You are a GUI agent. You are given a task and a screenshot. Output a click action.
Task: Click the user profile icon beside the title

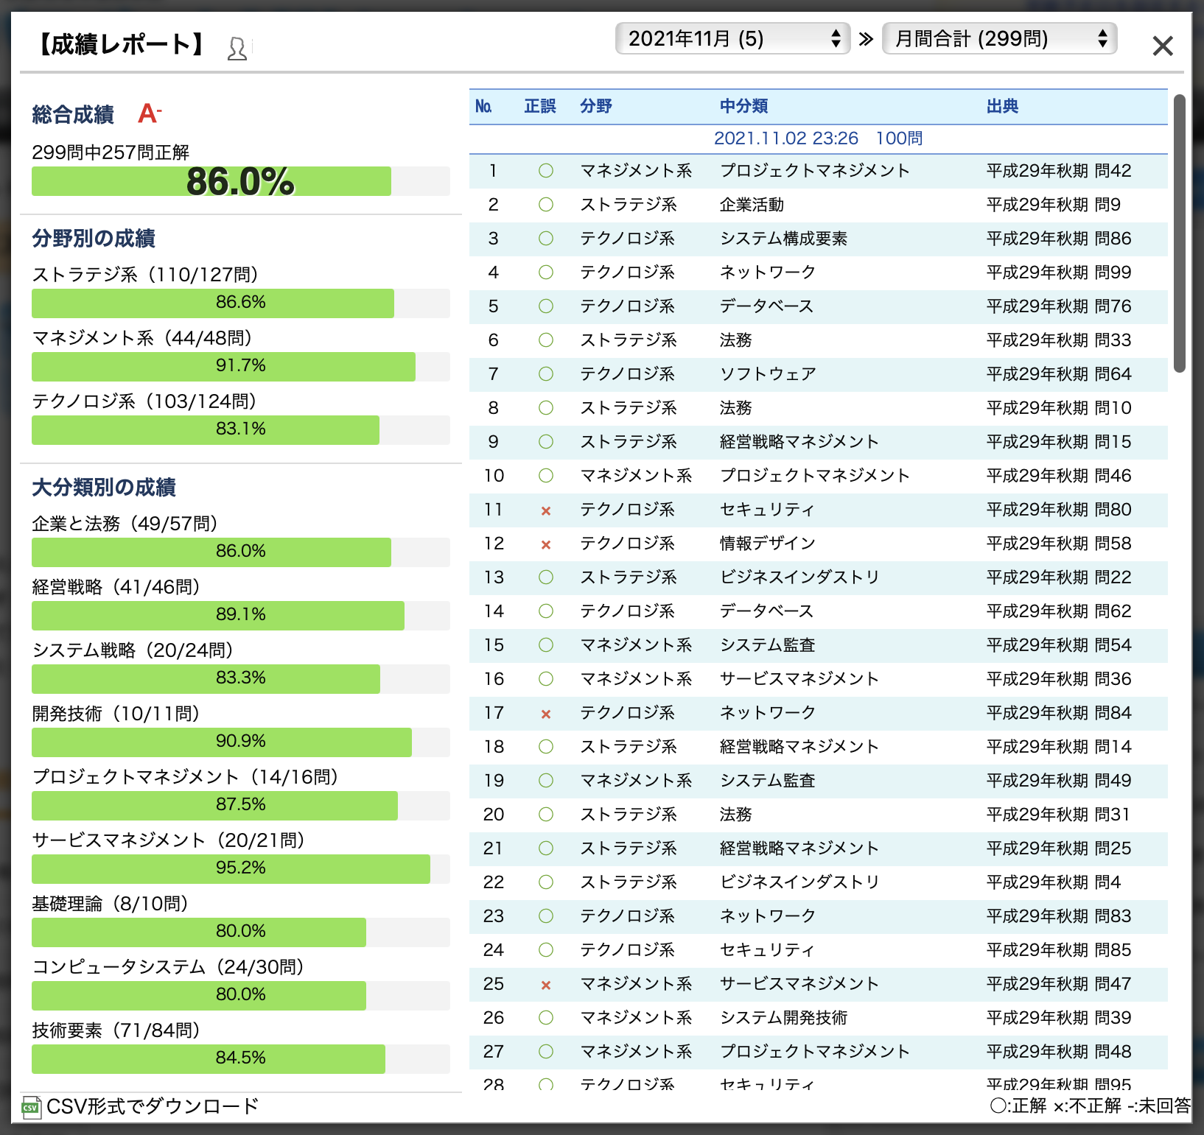(x=237, y=49)
